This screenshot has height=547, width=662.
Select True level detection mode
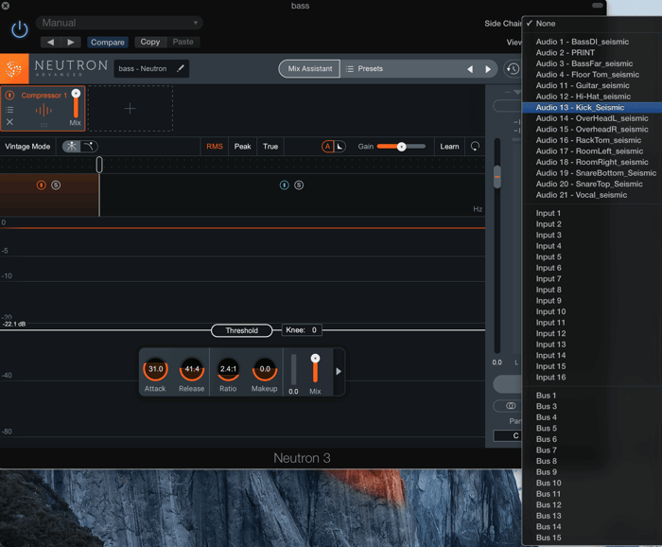270,146
